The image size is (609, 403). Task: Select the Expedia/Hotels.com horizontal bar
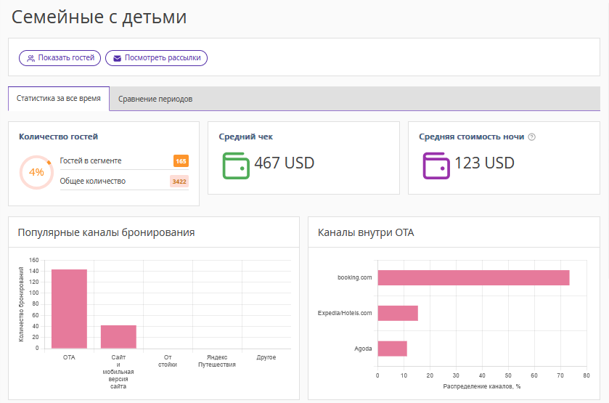(x=397, y=313)
